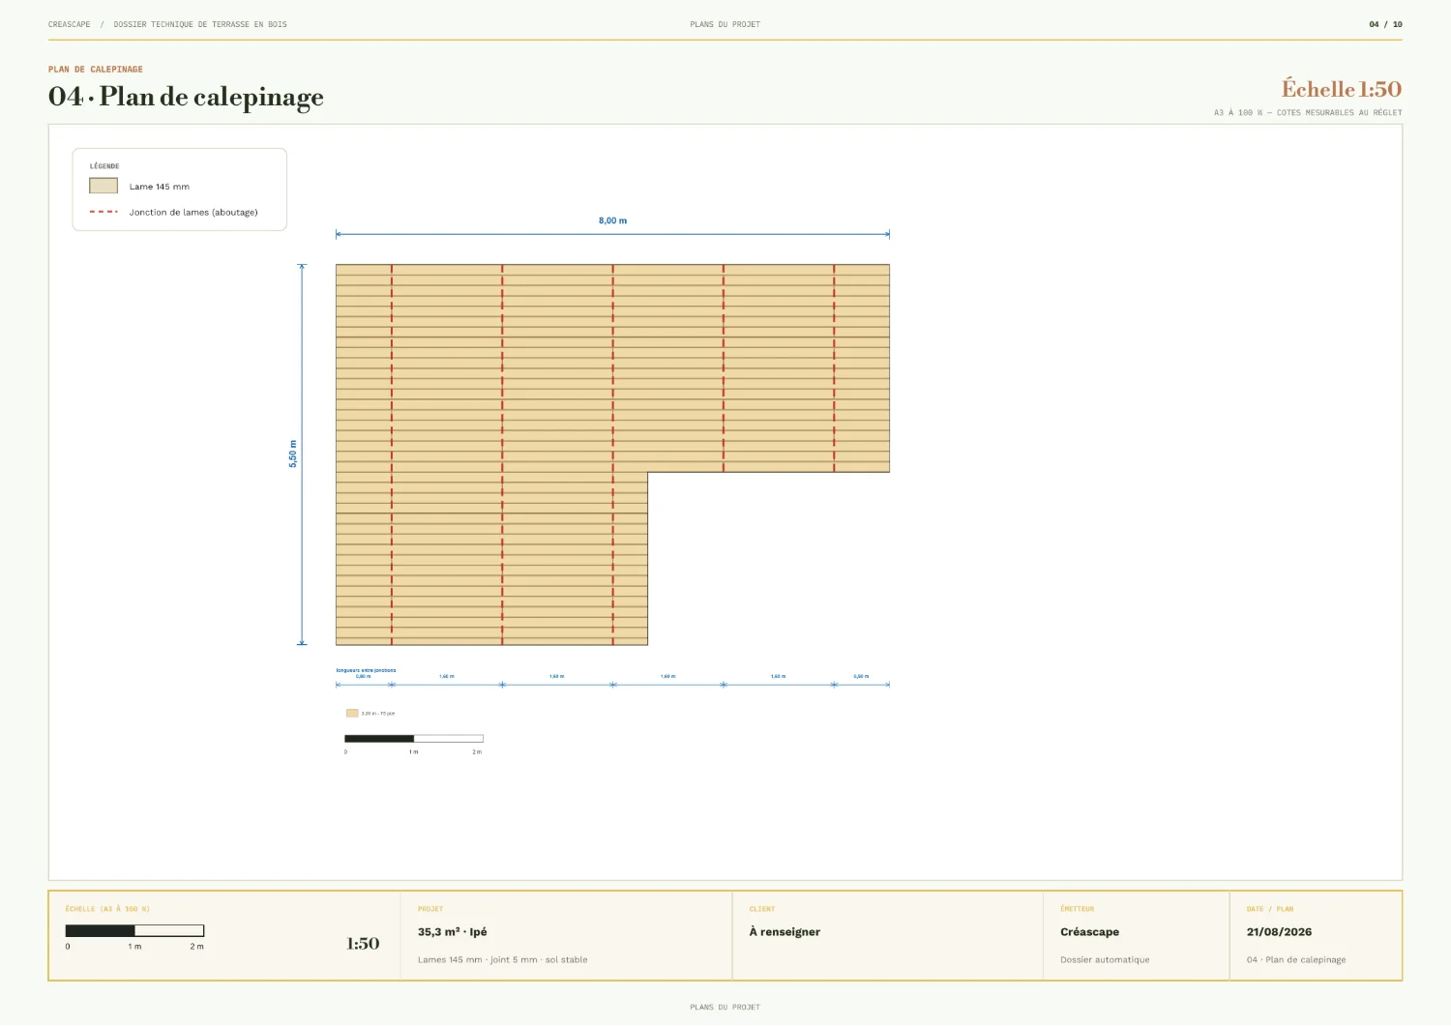Click the orange 'PLAN DE CALEPINAGE' section label
This screenshot has height=1026, width=1451.
tap(96, 70)
